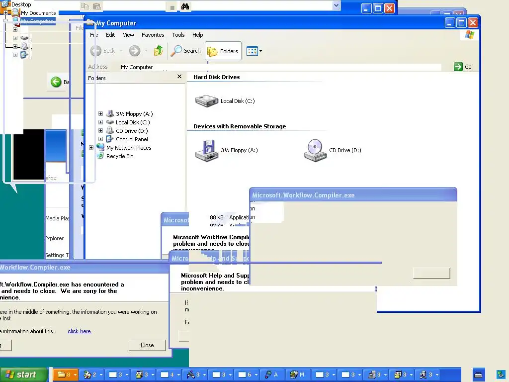The height and width of the screenshot is (382, 509).
Task: Click Close in Workflow.Compiler.exe error dialog
Action: click(147, 345)
